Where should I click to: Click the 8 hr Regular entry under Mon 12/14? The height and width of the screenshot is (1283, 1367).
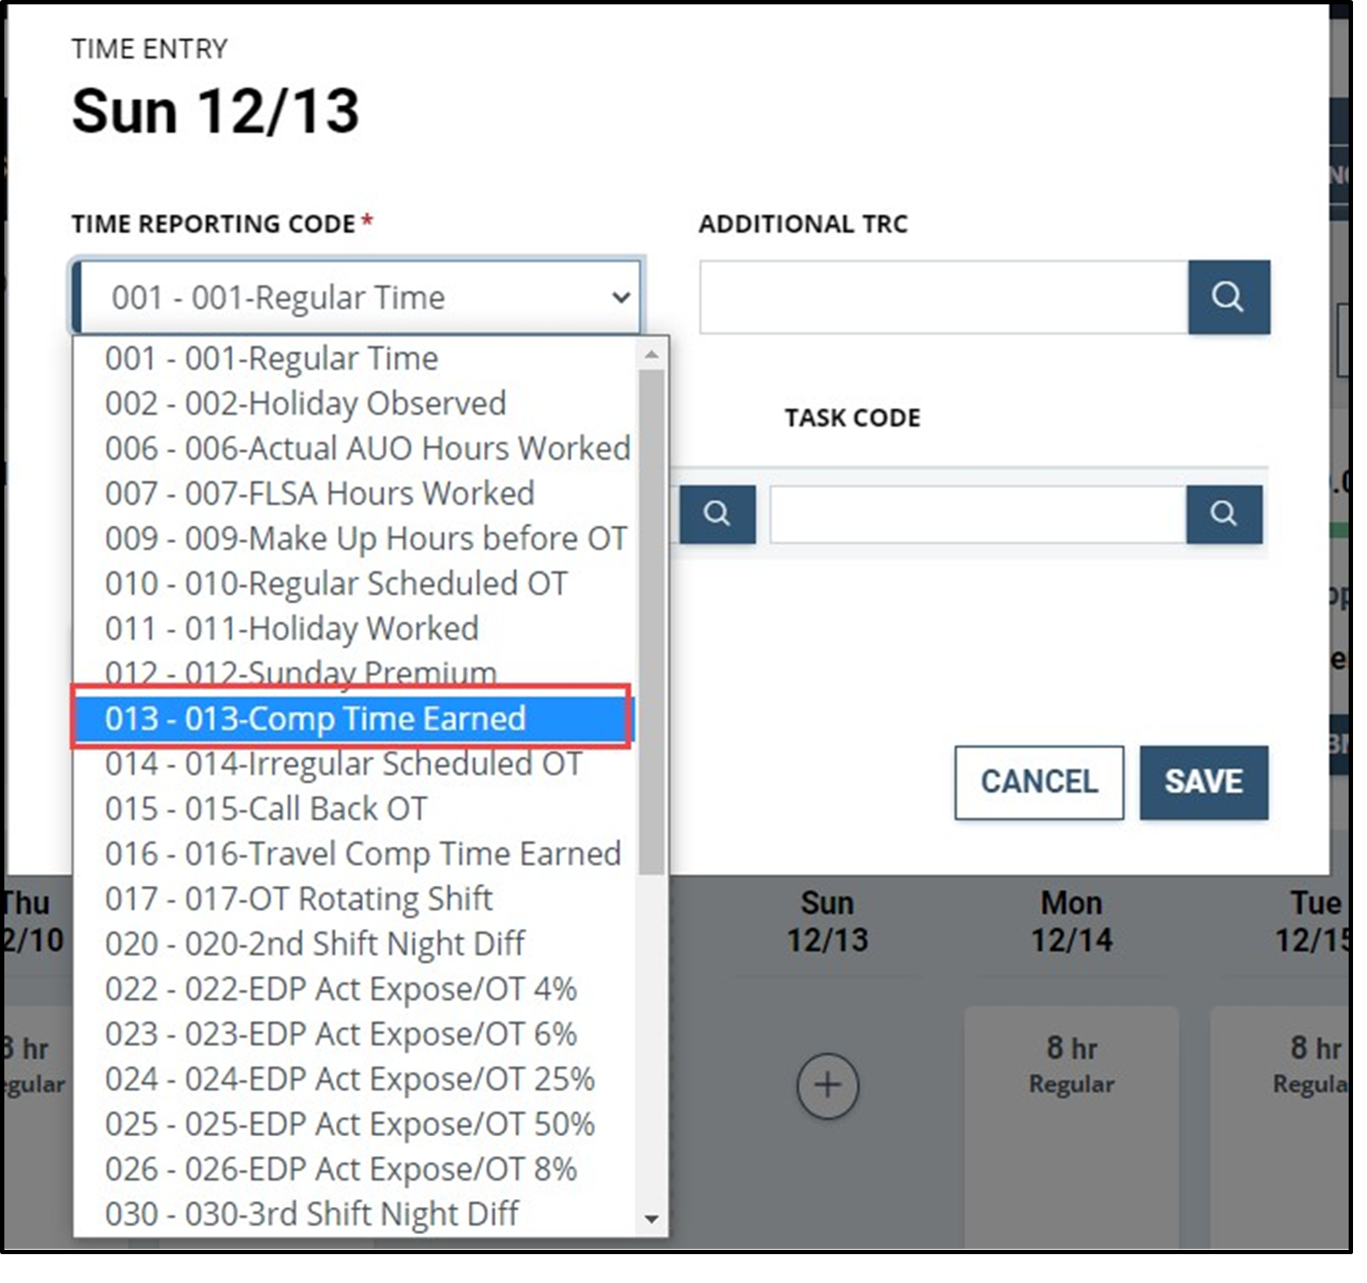tap(1071, 1065)
